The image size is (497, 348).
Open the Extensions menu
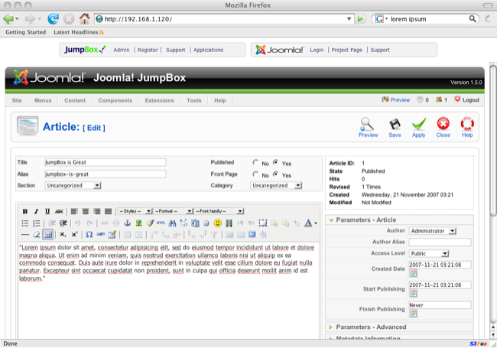pyautogui.click(x=160, y=100)
